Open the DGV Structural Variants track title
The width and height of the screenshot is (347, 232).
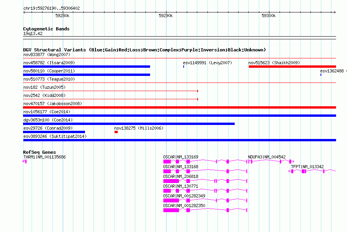coord(145,50)
